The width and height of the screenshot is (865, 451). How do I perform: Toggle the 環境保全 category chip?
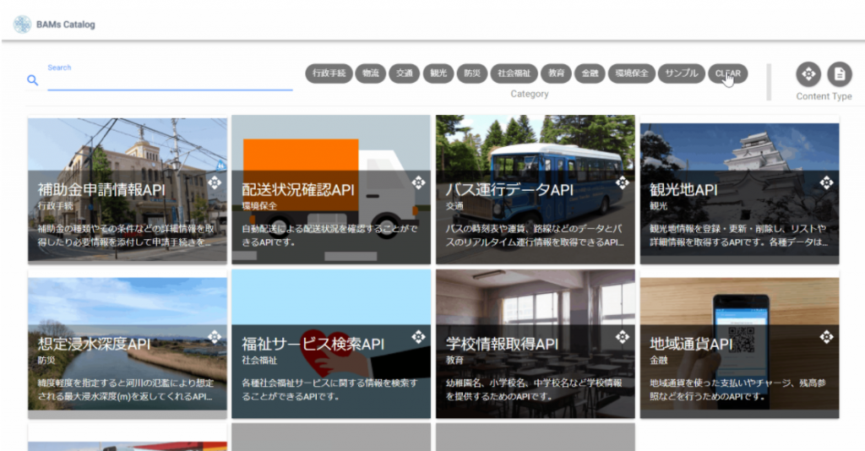(x=632, y=73)
